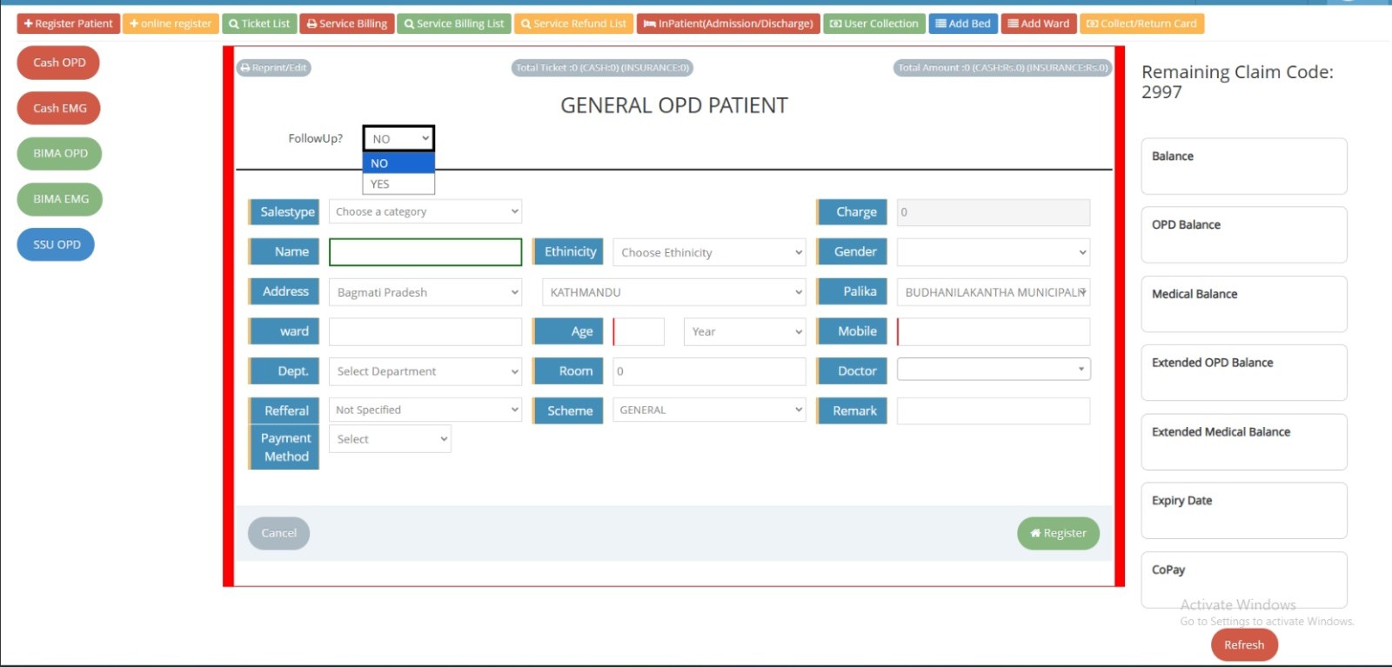Open Scheme GENERAL dropdown
1392x667 pixels.
pos(709,410)
